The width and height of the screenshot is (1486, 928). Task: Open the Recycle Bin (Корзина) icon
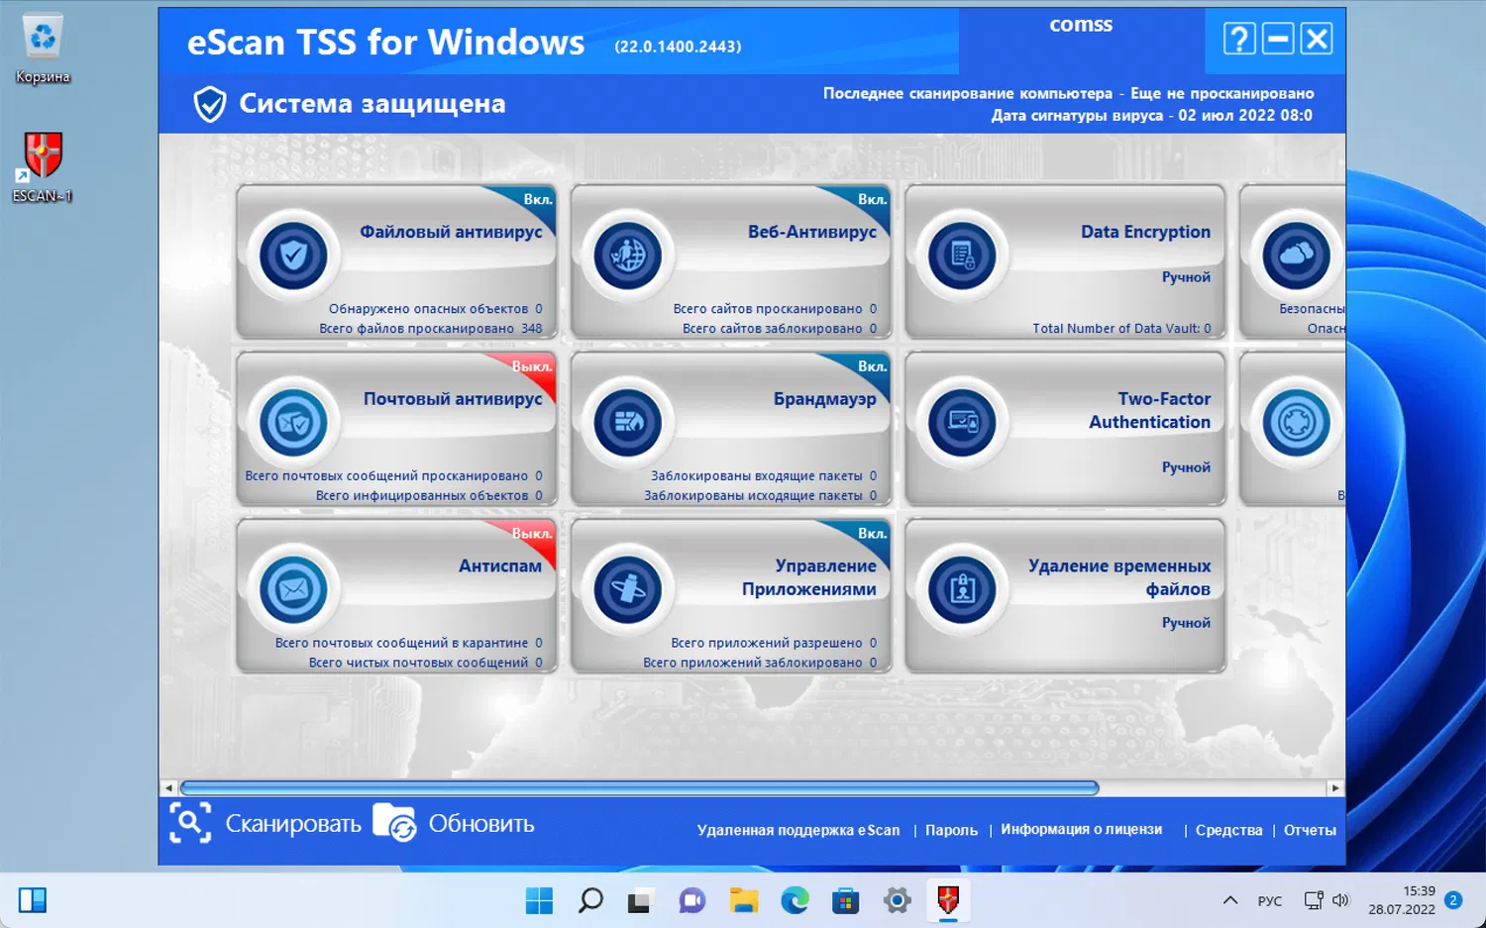(x=43, y=49)
